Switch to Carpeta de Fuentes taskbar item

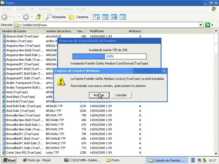tap(167, 160)
